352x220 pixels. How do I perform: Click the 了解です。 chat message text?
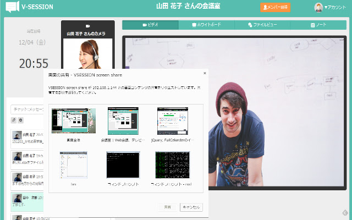click(x=19, y=205)
